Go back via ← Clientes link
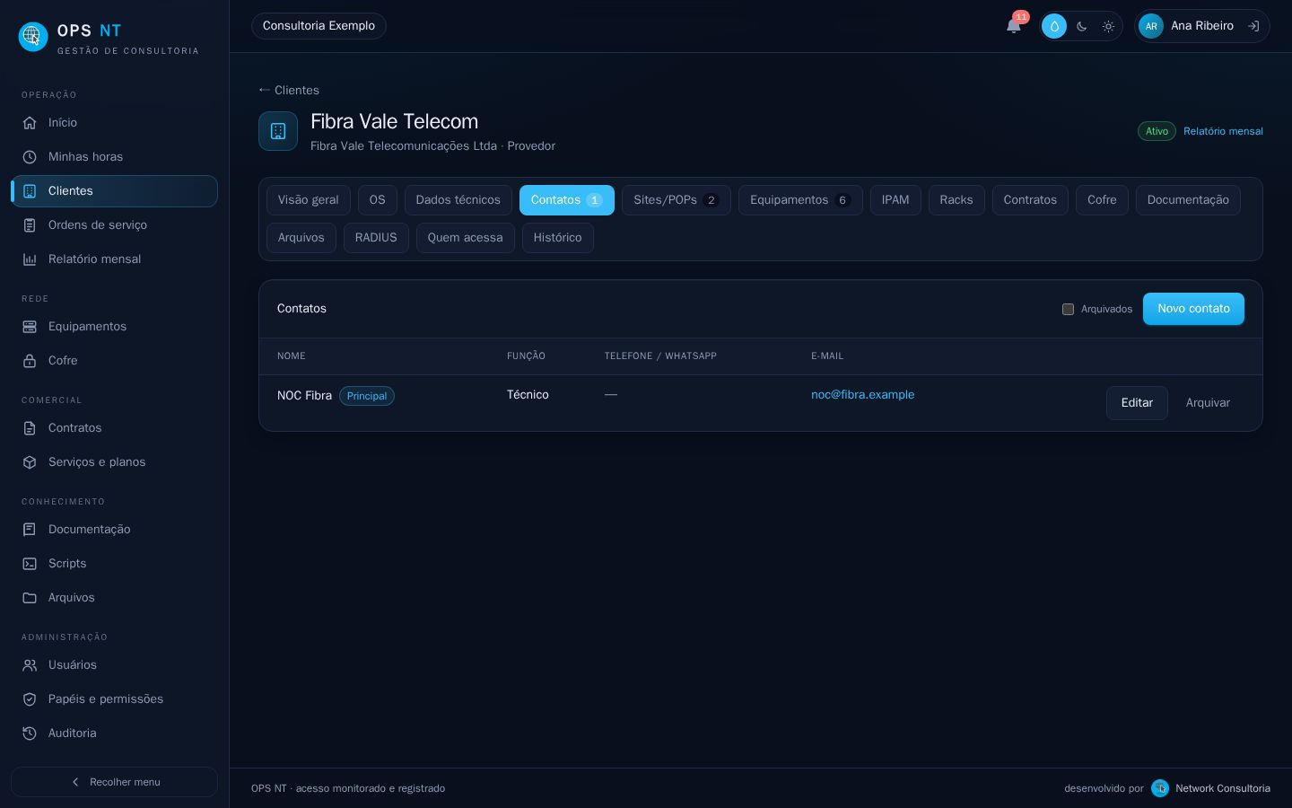 coord(289,90)
